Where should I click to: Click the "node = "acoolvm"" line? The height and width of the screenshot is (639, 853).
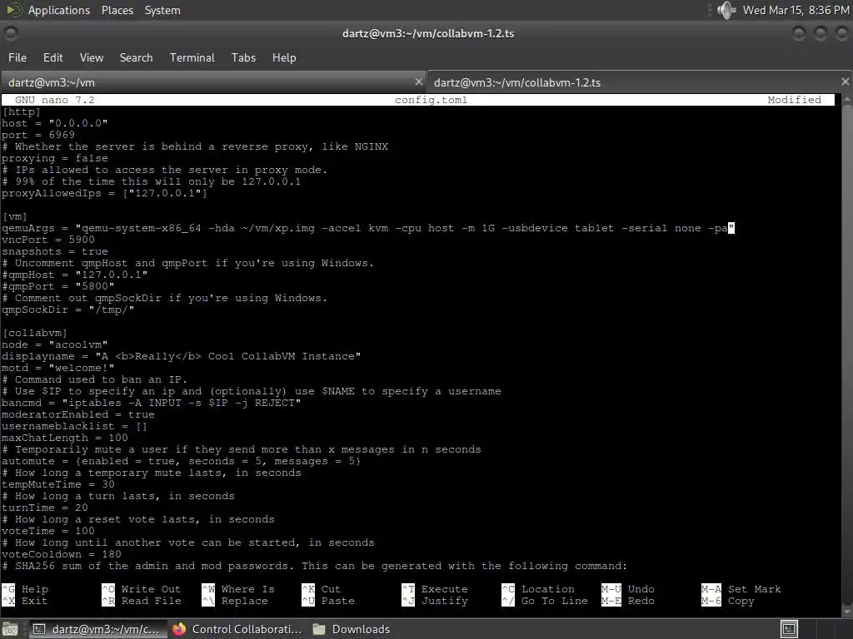click(55, 344)
